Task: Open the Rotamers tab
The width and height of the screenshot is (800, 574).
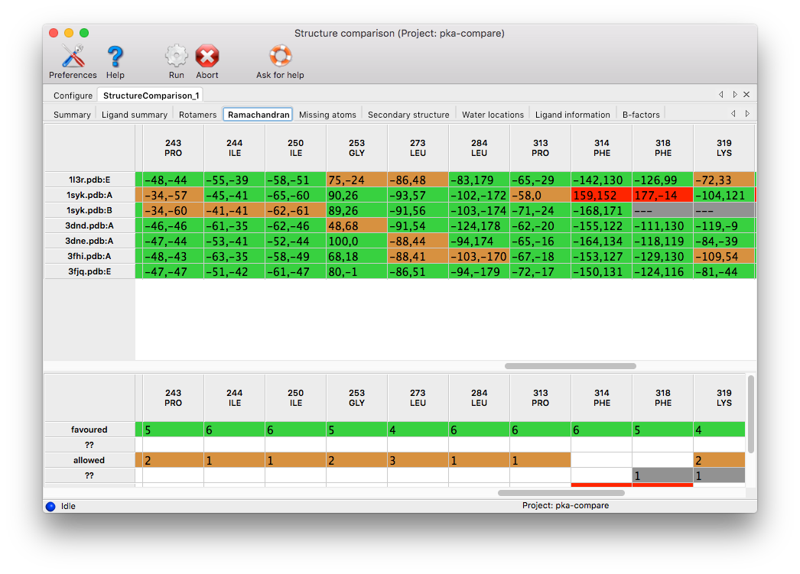Action: [x=197, y=115]
